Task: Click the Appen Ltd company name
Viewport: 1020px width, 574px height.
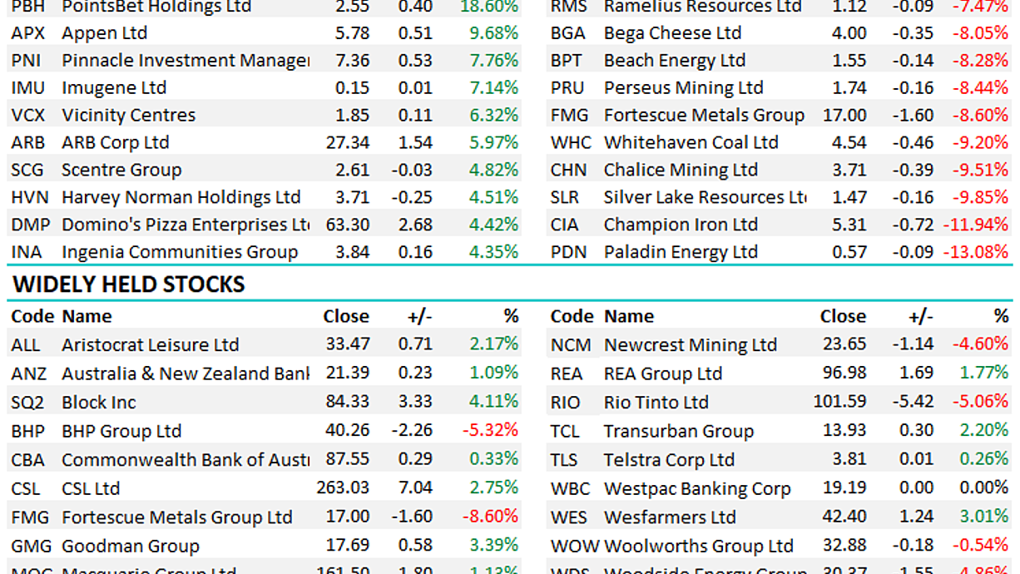Action: click(104, 34)
